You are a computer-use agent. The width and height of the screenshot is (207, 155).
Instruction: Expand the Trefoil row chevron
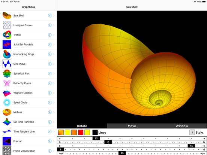[x=54, y=35]
